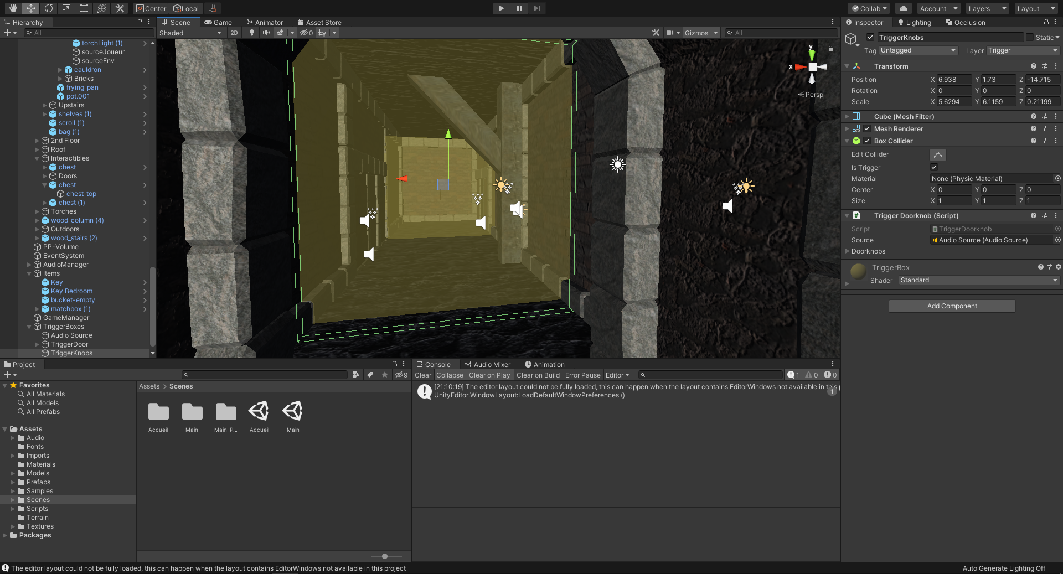The height and width of the screenshot is (574, 1063).
Task: Click the Edit Collider icon button
Action: tap(937, 155)
